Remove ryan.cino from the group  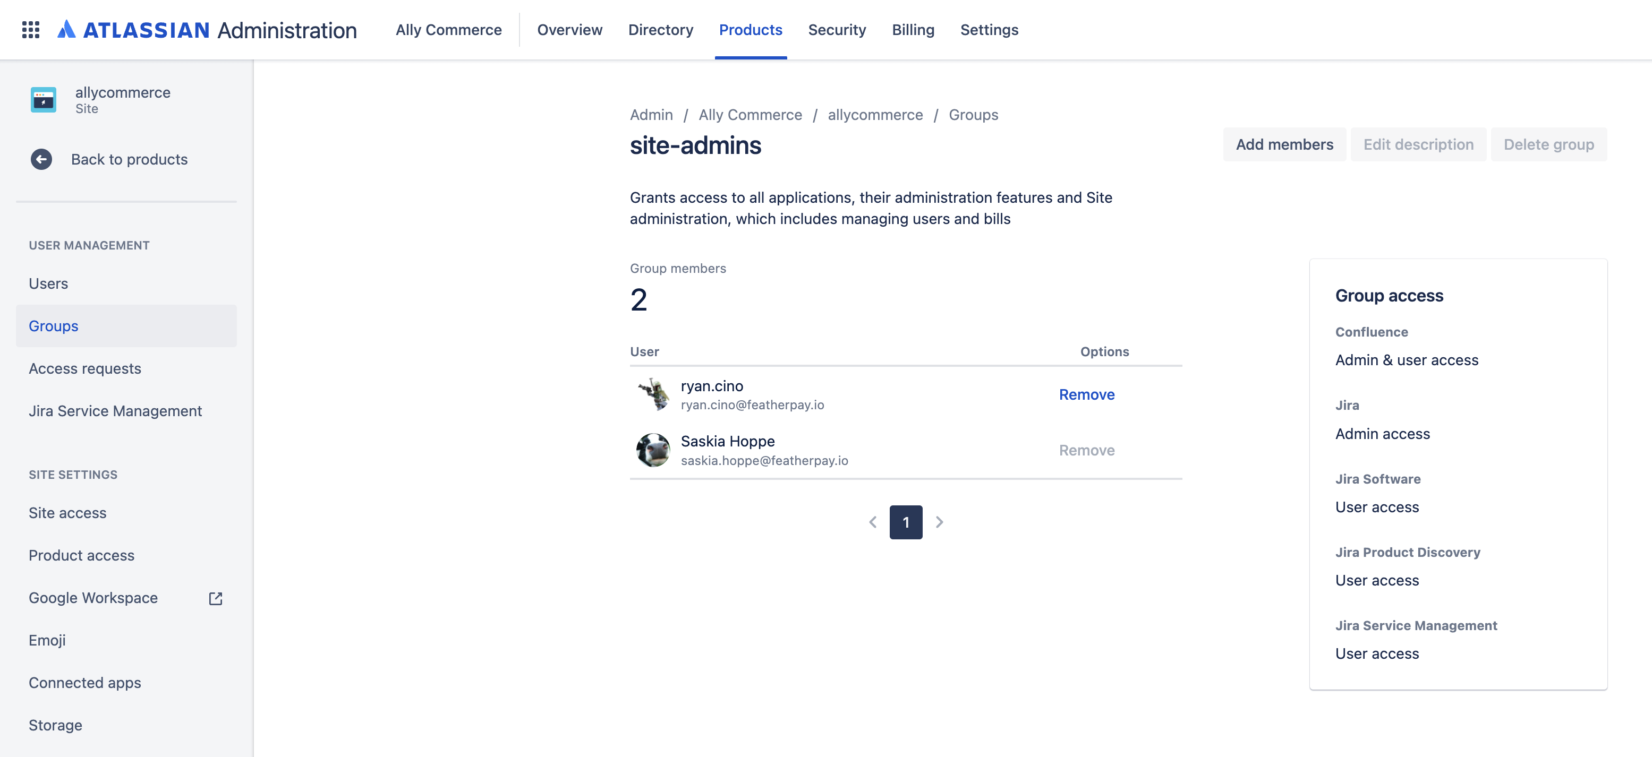point(1086,394)
